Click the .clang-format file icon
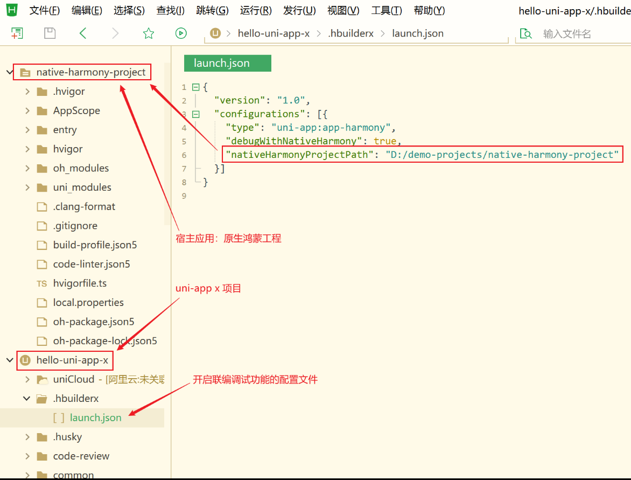This screenshot has height=480, width=631. pos(42,206)
